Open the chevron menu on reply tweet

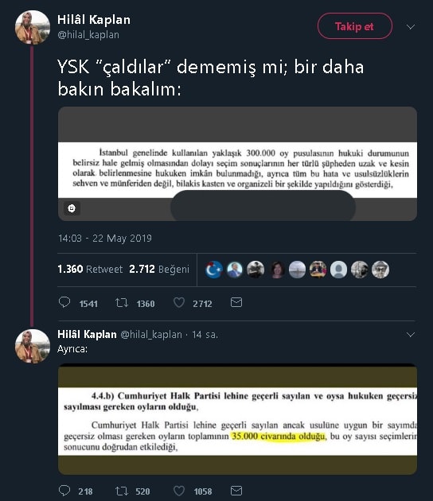pyautogui.click(x=411, y=335)
